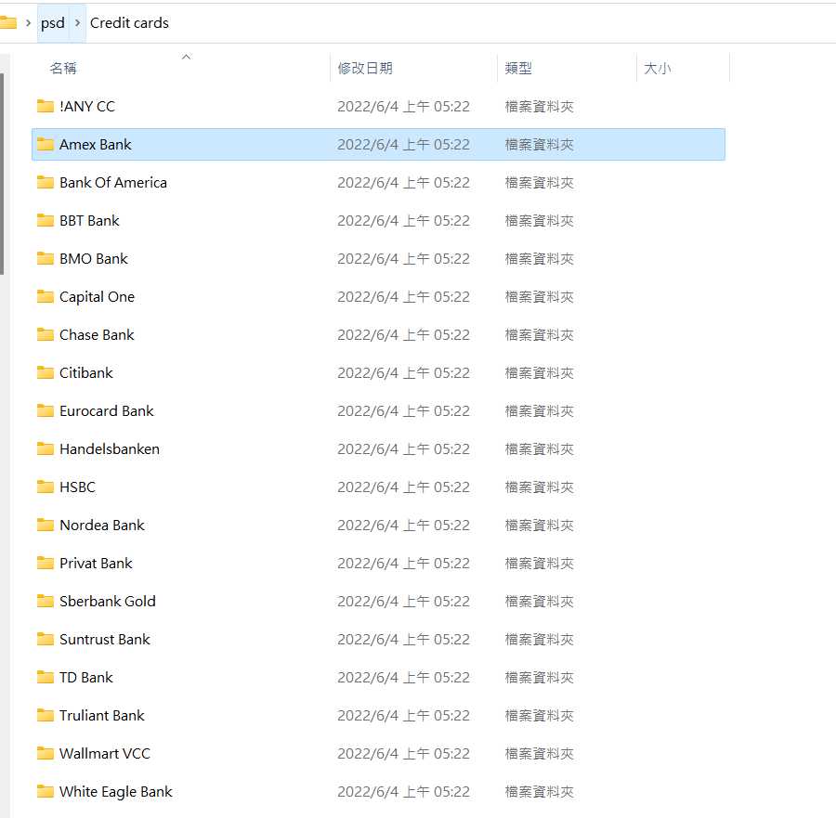Click the modified date of TD Bank row

tap(404, 678)
